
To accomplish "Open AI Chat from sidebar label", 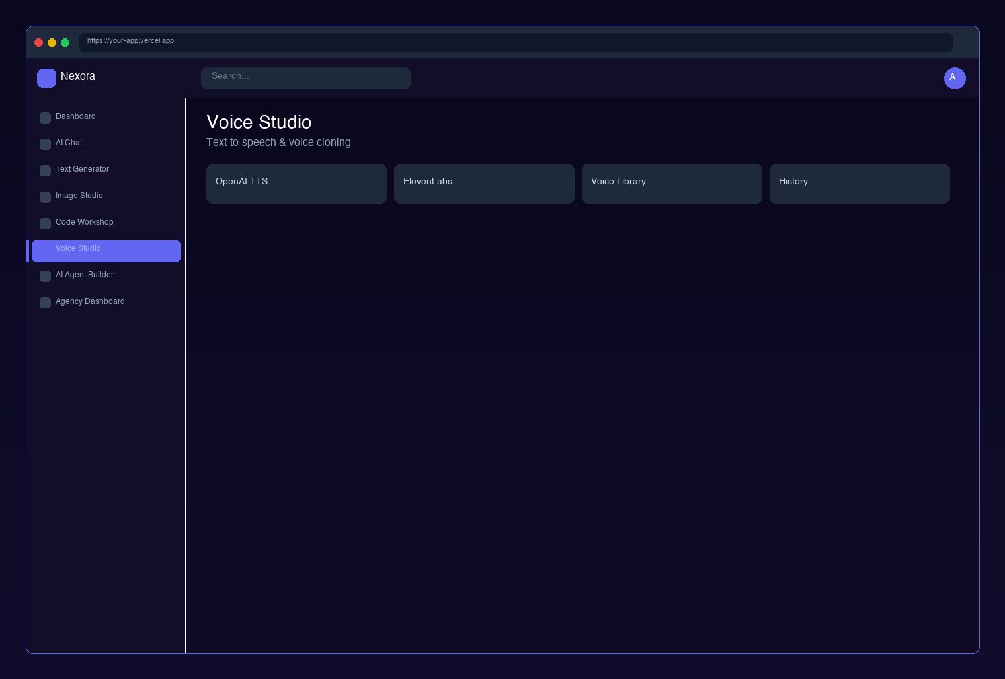I will pos(69,143).
